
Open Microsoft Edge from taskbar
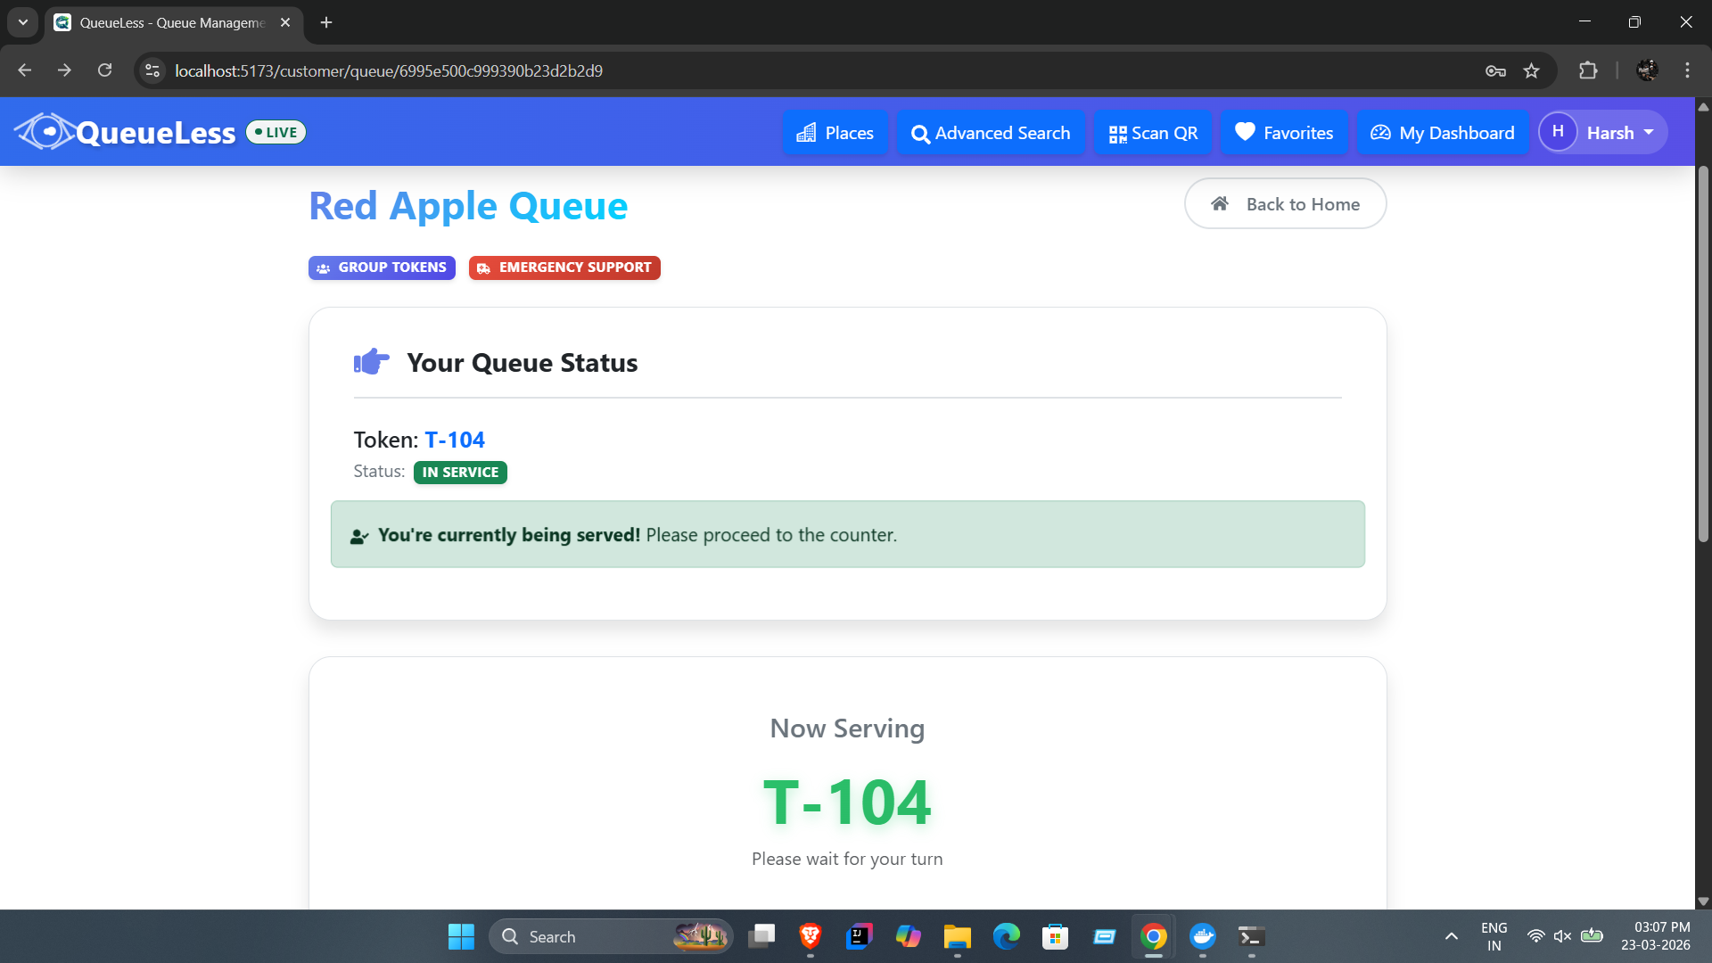point(1007,936)
